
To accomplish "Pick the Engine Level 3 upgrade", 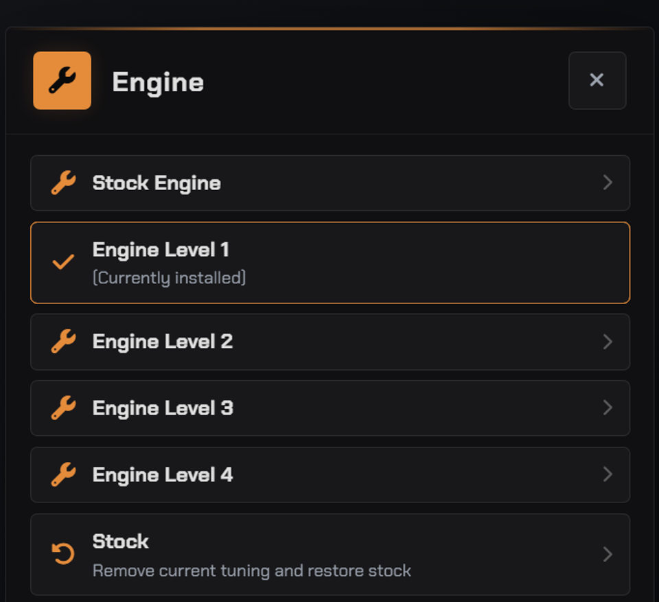I will [x=330, y=408].
